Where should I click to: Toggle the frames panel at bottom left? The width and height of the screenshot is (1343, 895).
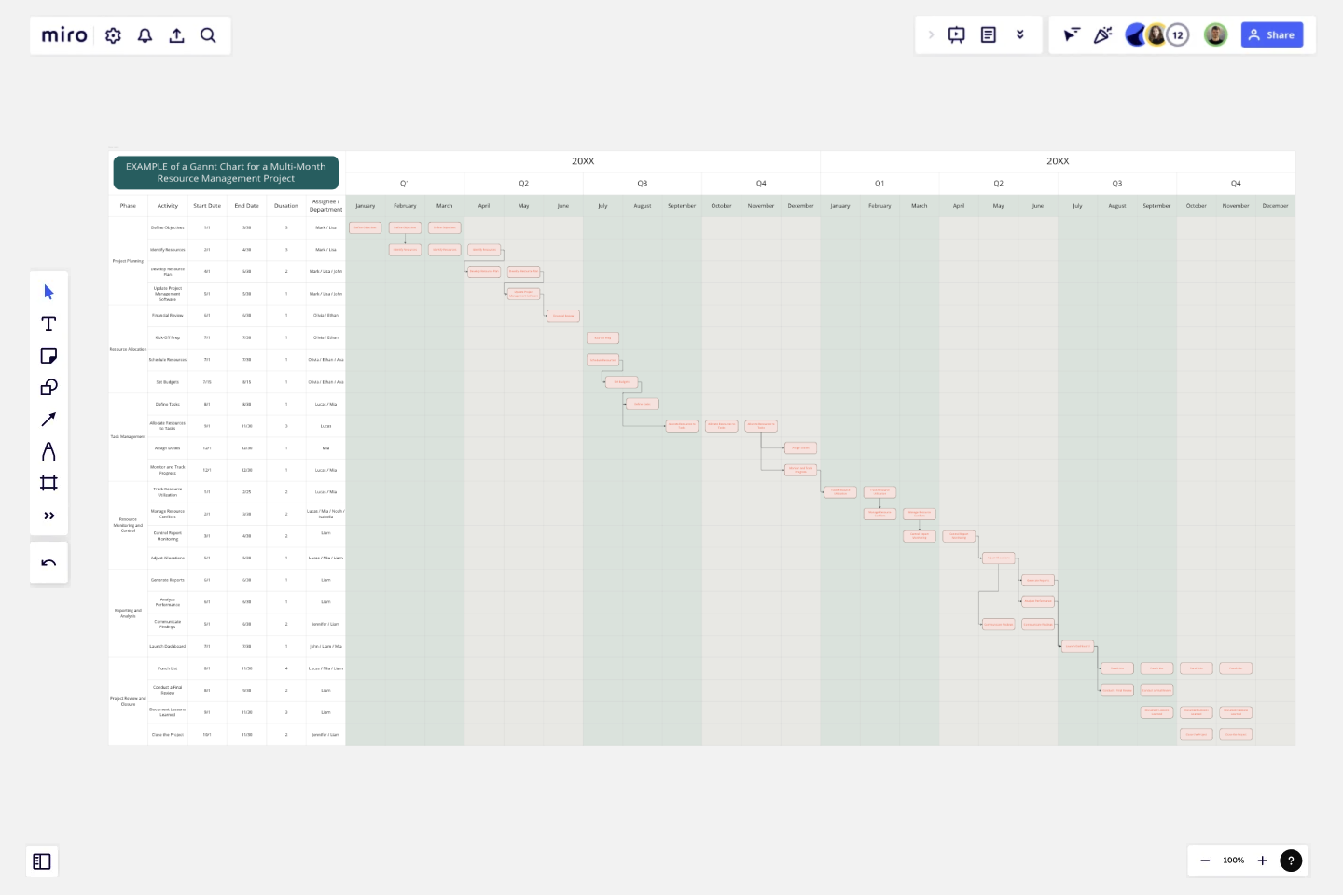42,861
